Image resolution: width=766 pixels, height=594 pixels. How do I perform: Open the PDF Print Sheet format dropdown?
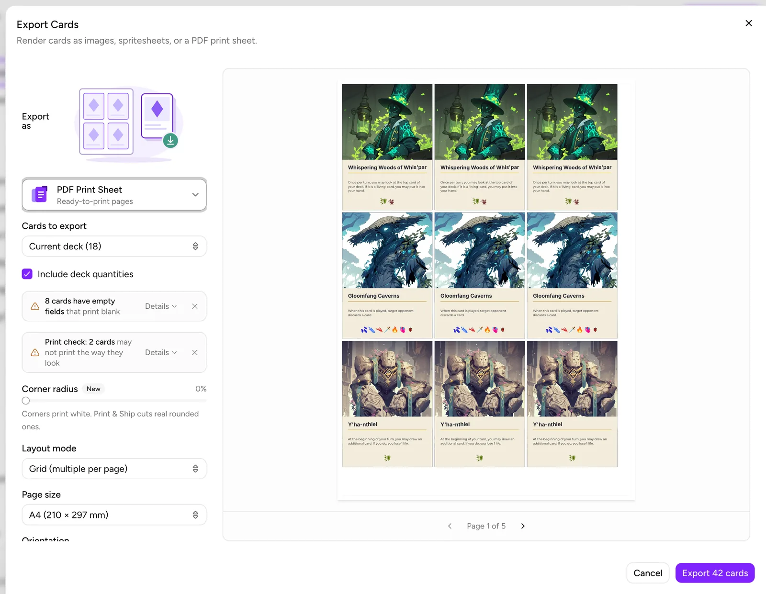tap(114, 195)
